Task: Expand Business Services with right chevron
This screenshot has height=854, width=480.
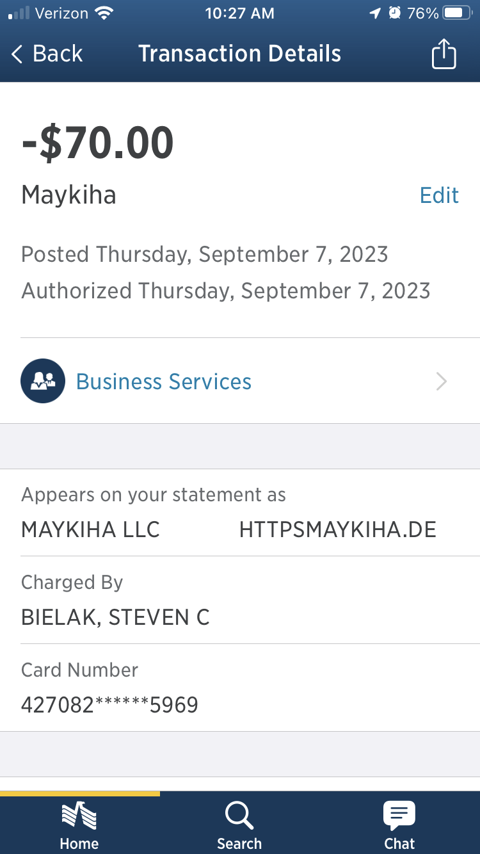Action: click(442, 382)
